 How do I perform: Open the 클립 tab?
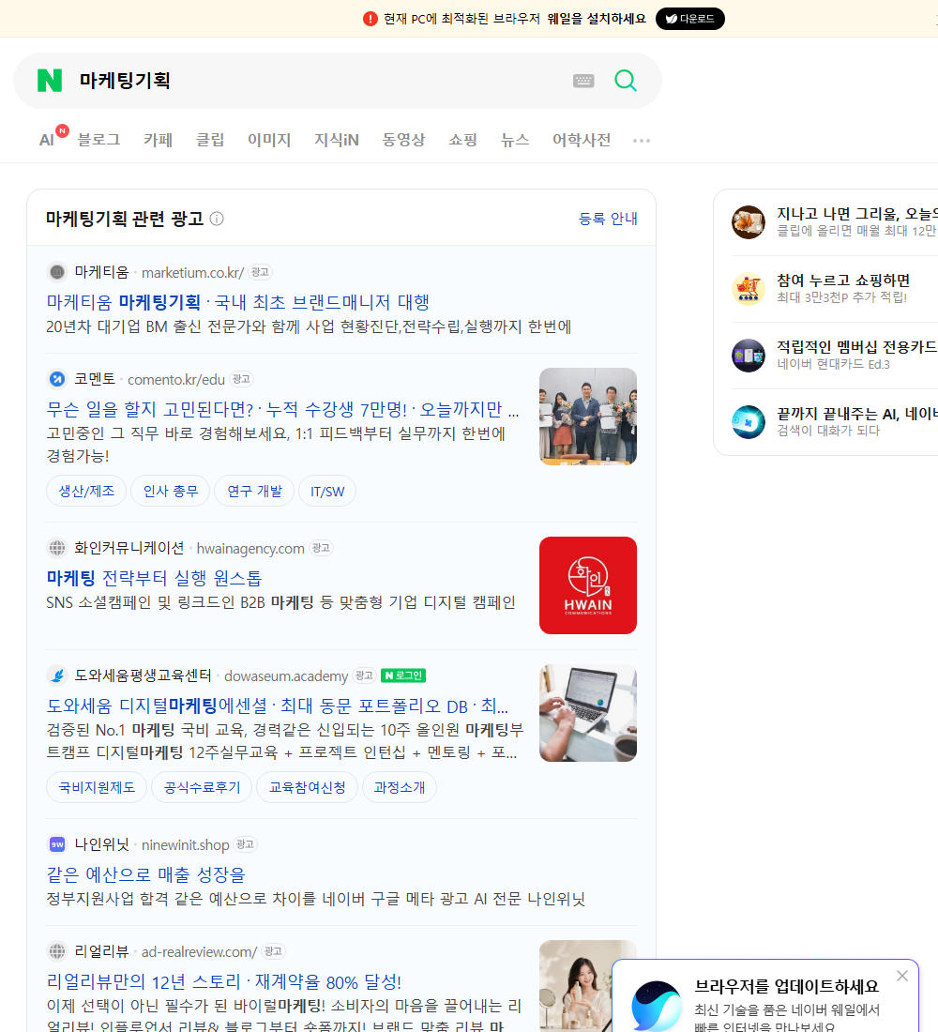[210, 140]
